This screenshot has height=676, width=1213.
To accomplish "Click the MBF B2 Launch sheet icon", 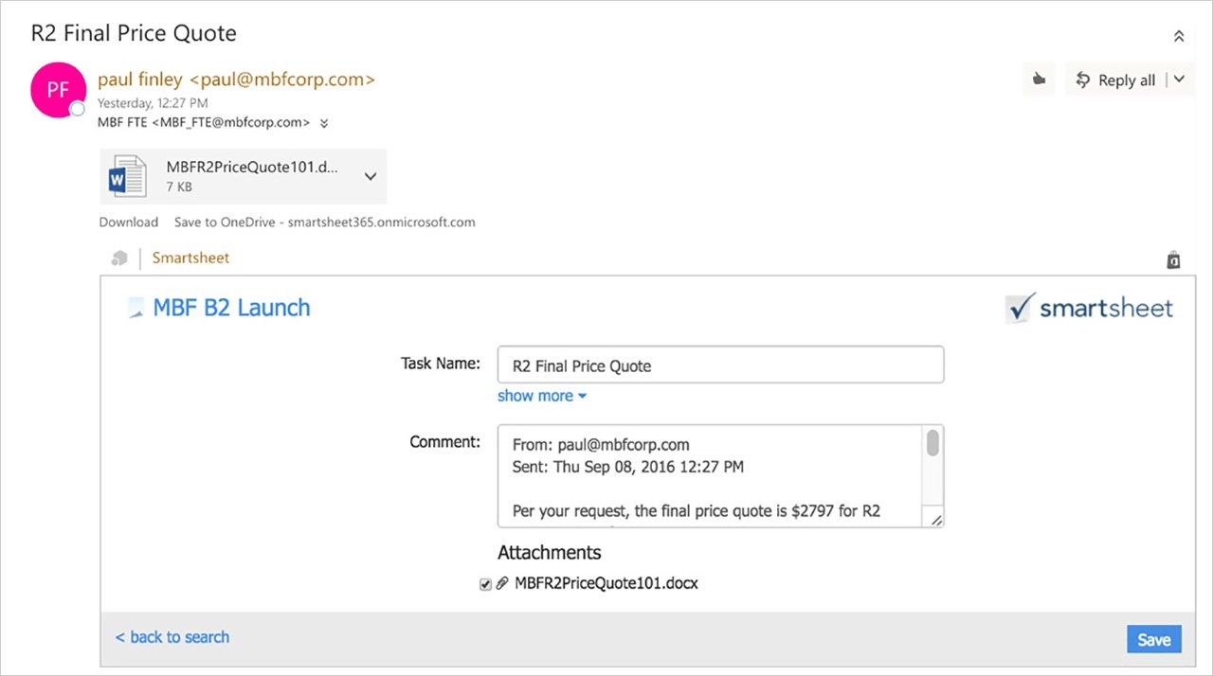I will click(x=136, y=308).
